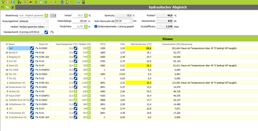Click the overlapping squares copy icon
This screenshot has height=131, width=258.
[x=7, y=7]
